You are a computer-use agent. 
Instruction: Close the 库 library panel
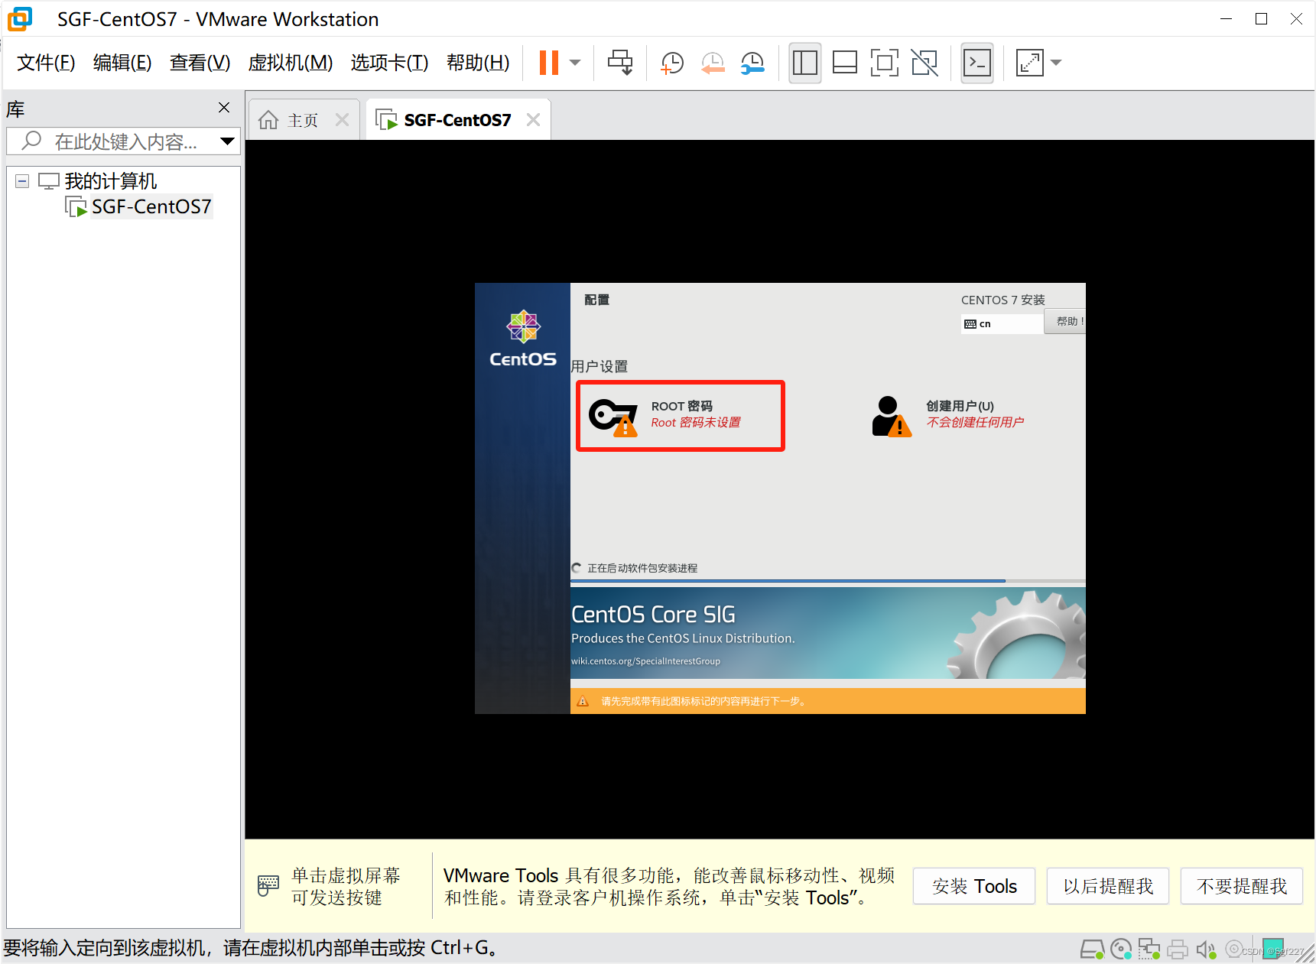(x=224, y=108)
